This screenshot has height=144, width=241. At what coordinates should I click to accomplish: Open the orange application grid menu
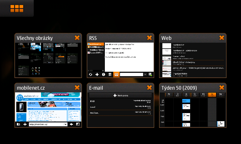click(x=17, y=8)
